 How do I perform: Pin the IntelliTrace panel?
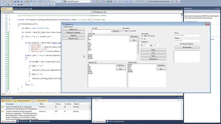pyautogui.click(x=217, y=9)
